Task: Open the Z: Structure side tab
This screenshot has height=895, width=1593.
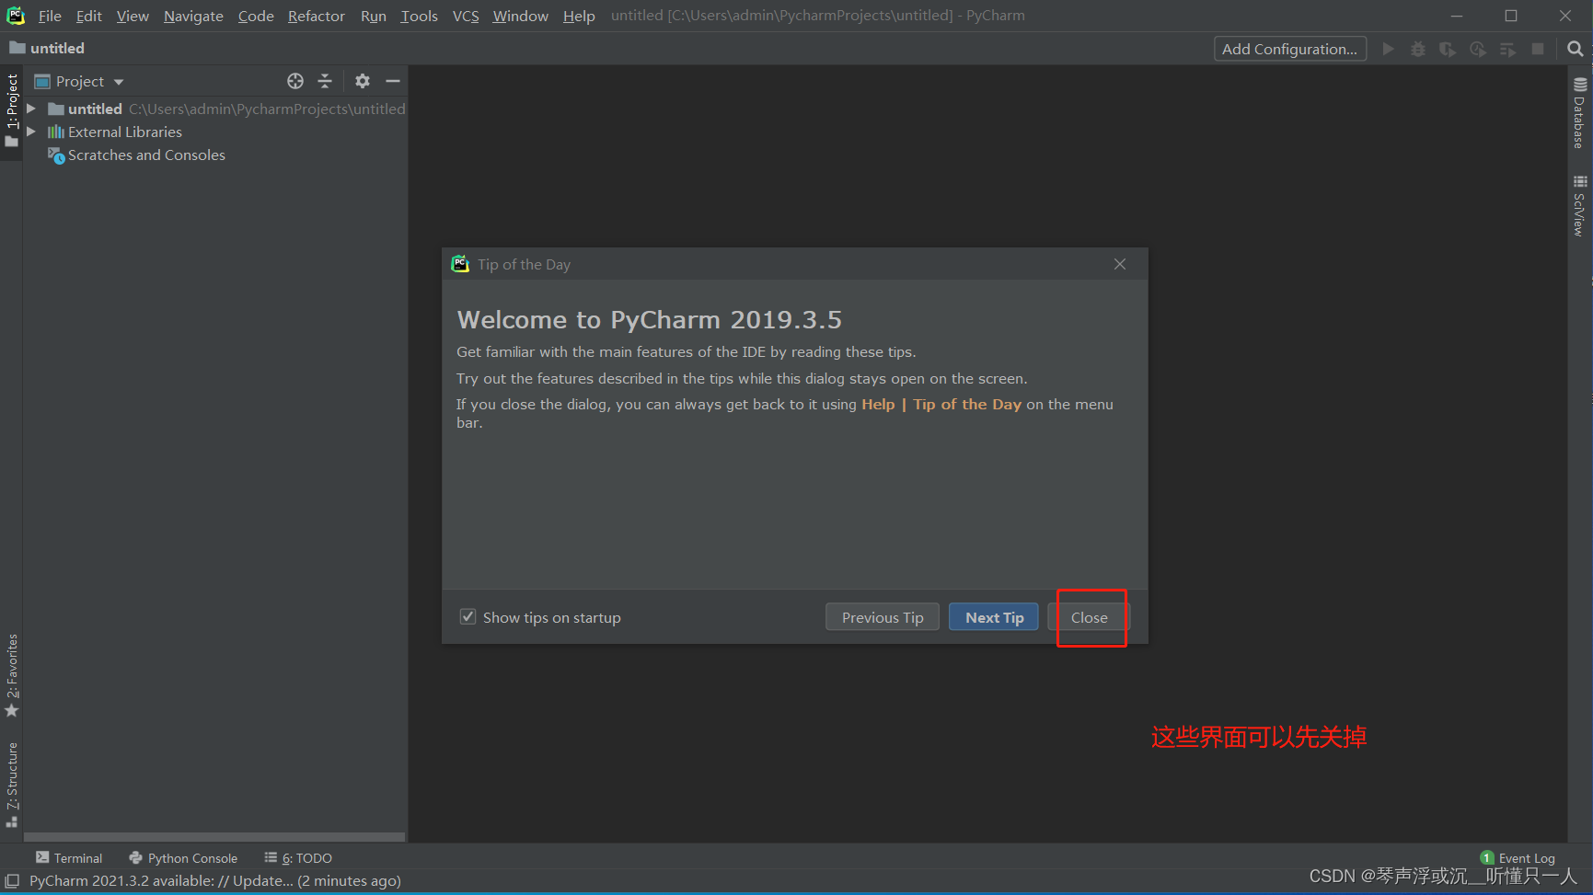Action: pyautogui.click(x=12, y=784)
